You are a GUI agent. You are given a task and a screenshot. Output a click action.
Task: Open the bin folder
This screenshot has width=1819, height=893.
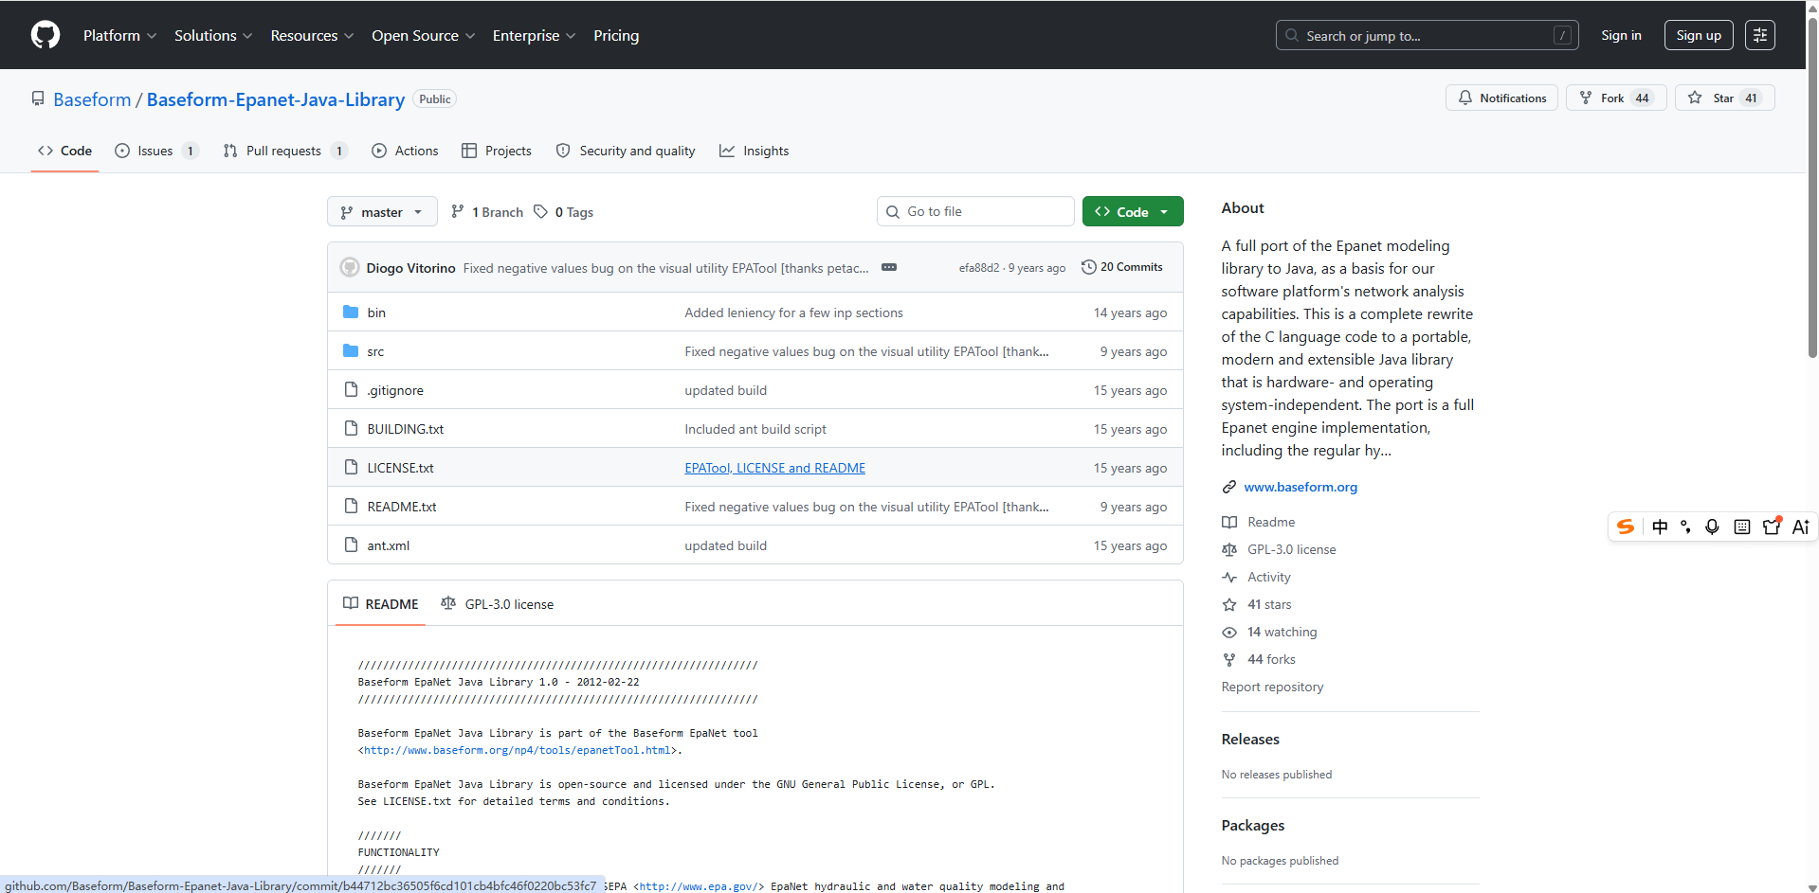(x=376, y=313)
